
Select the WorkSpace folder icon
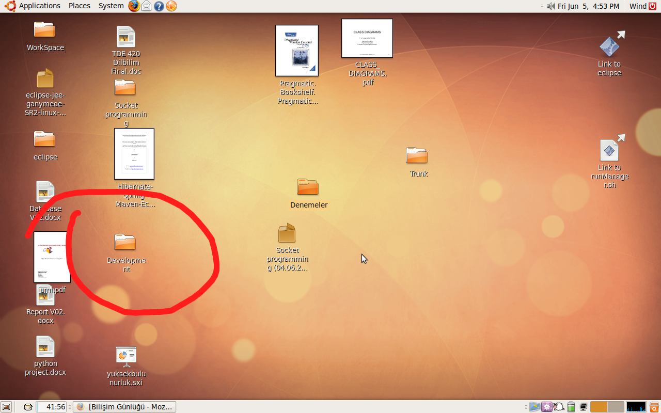click(44, 29)
